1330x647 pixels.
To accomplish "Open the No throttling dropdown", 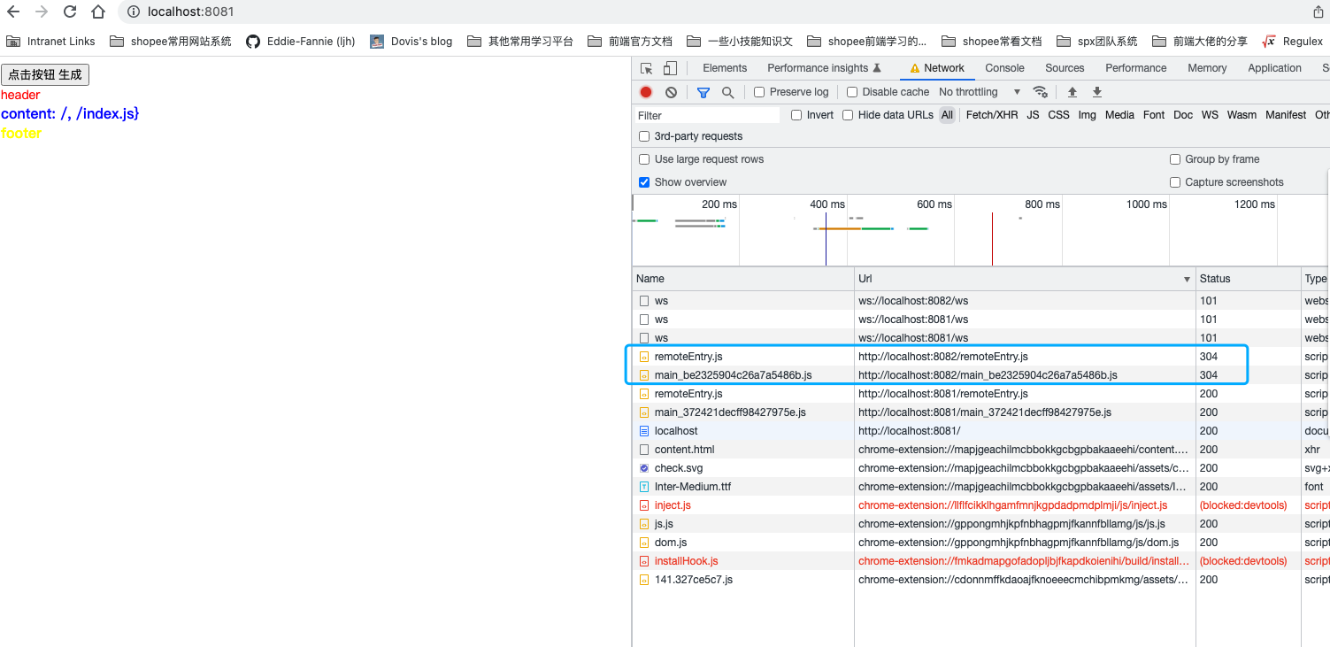I will (980, 92).
